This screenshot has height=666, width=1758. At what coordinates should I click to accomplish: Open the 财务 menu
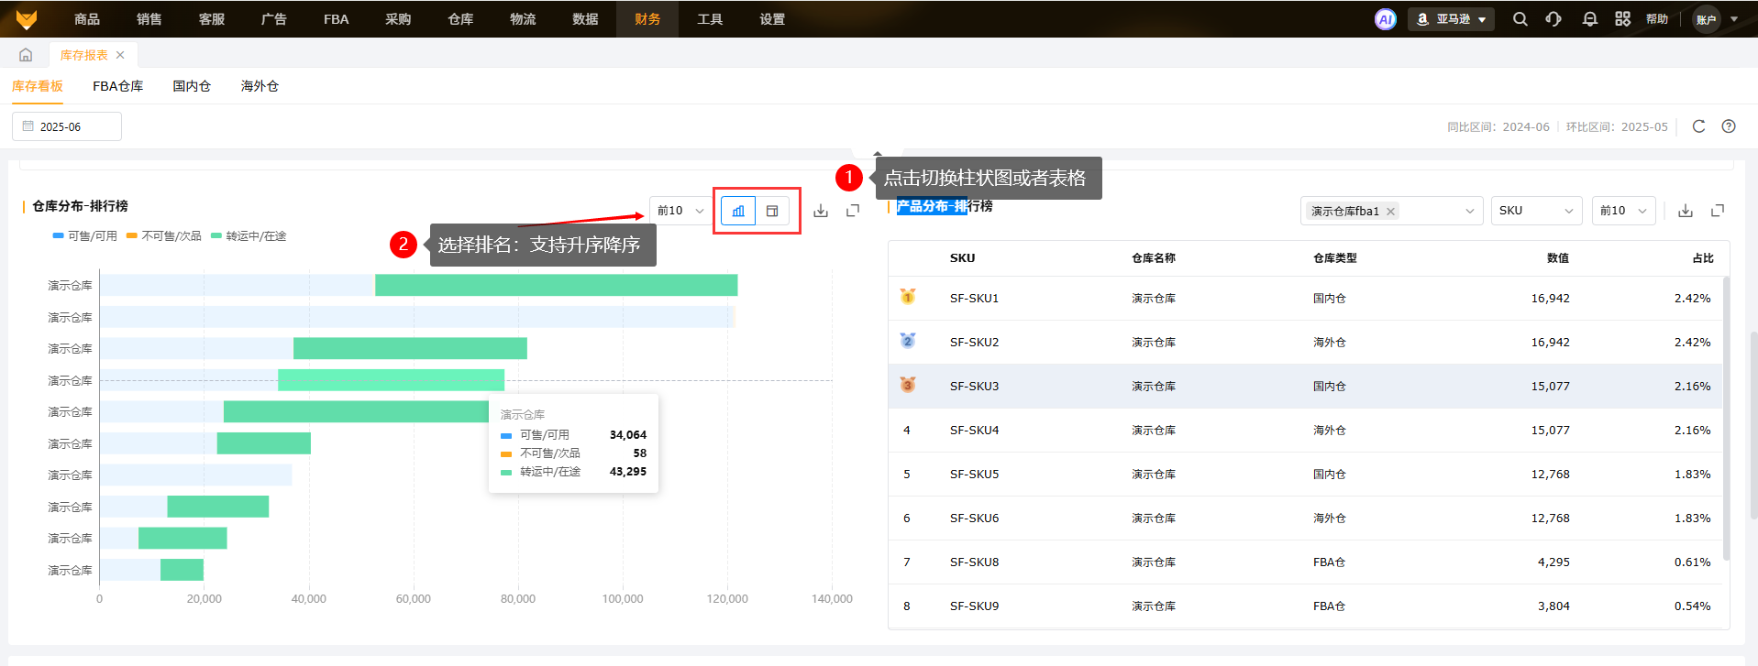point(647,19)
